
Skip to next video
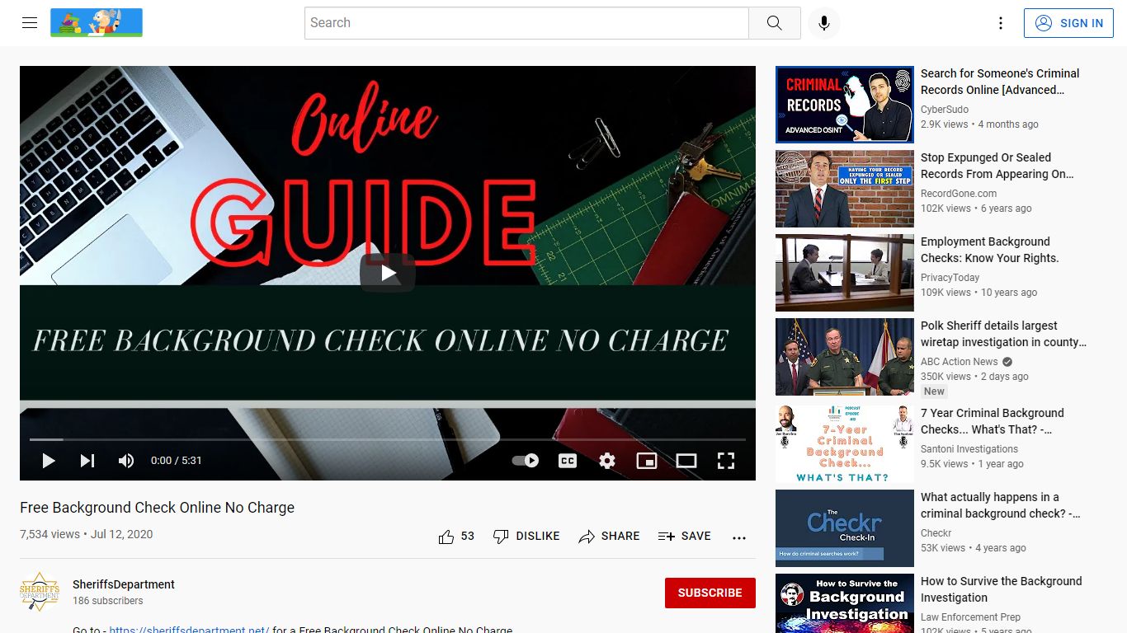pyautogui.click(x=87, y=461)
